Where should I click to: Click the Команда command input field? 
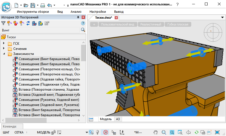click(x=113, y=126)
